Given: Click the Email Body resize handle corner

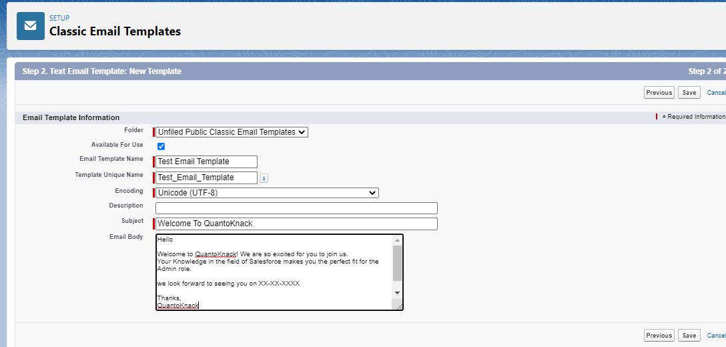Looking at the screenshot, I should point(398,306).
